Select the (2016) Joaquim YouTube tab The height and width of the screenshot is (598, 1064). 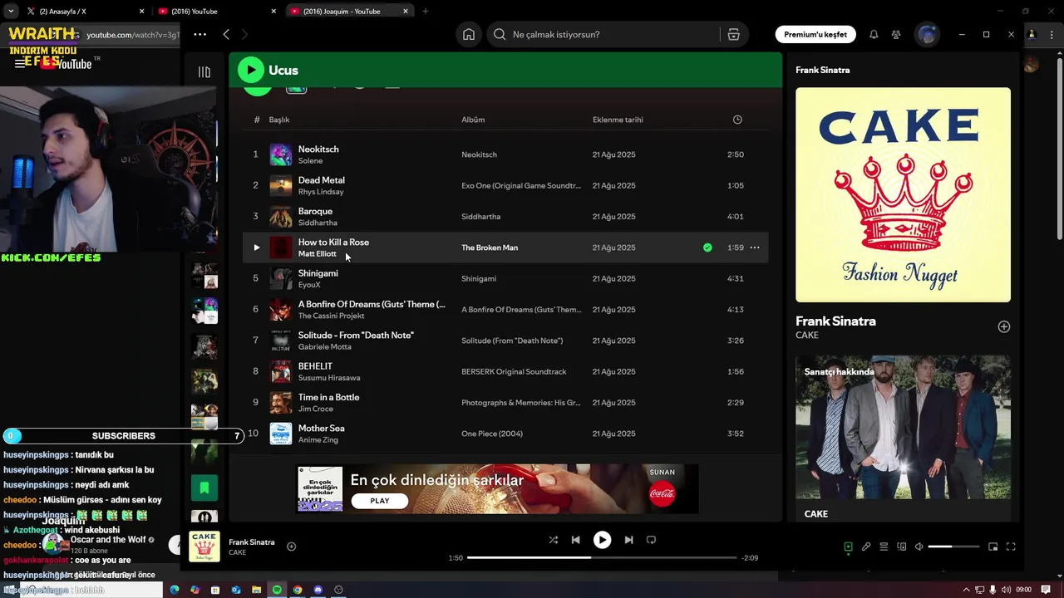tap(349, 11)
